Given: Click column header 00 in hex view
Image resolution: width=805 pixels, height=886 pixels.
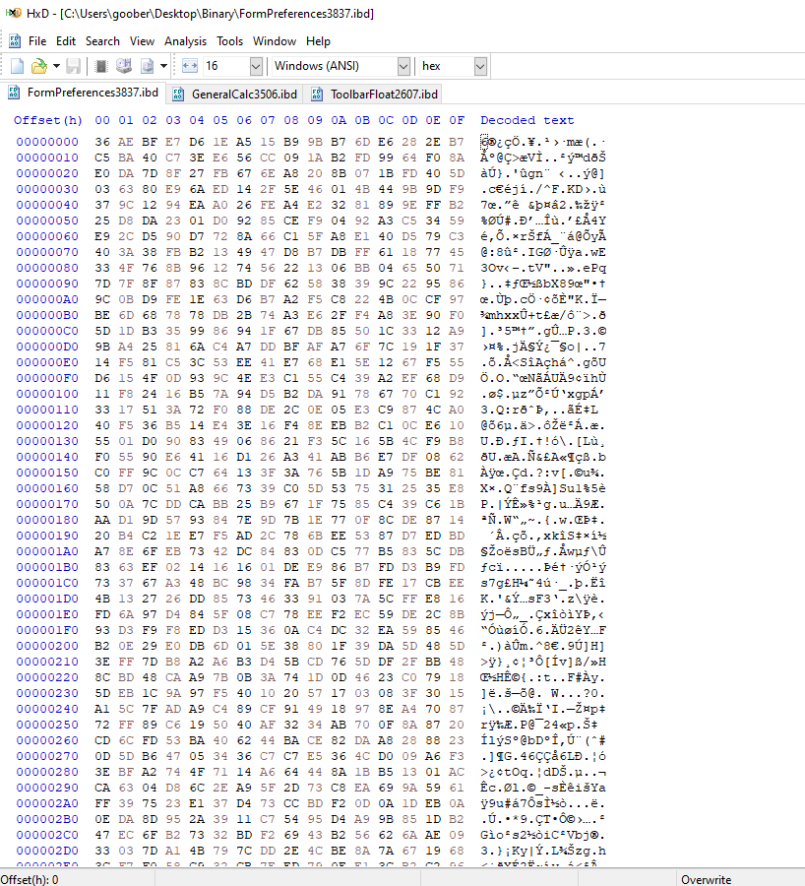Looking at the screenshot, I should [102, 120].
